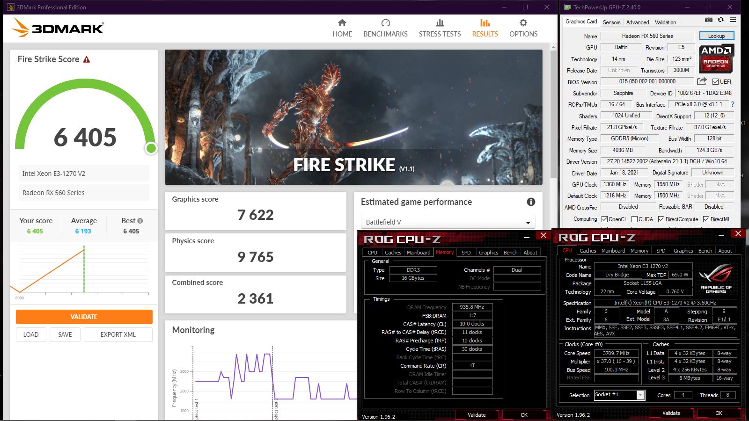Toggle DirectCompute checkbox in GPU-Z

661,219
